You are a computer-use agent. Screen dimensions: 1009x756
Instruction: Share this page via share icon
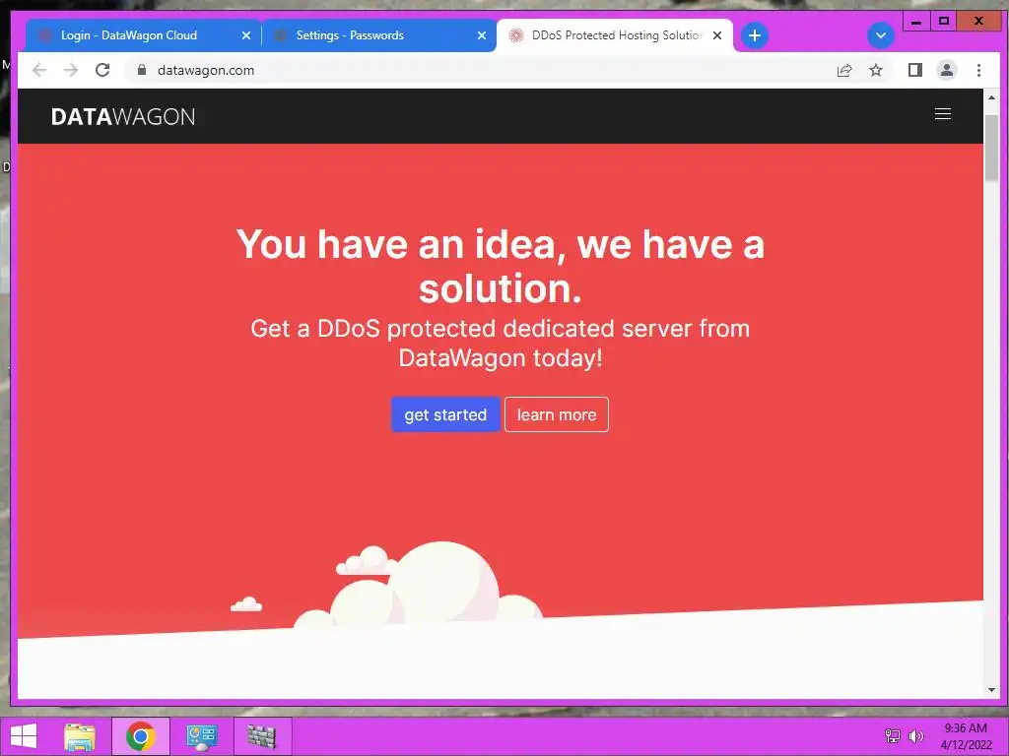843,70
